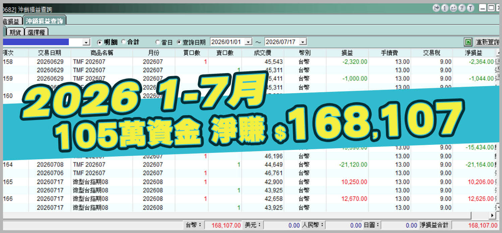Switch to the 期貨 sub-tab
Viewport: 502px width, 233px height.
click(x=15, y=32)
